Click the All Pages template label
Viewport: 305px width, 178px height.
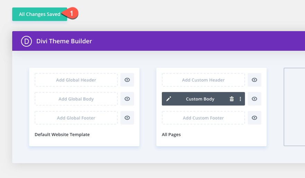pos(171,134)
